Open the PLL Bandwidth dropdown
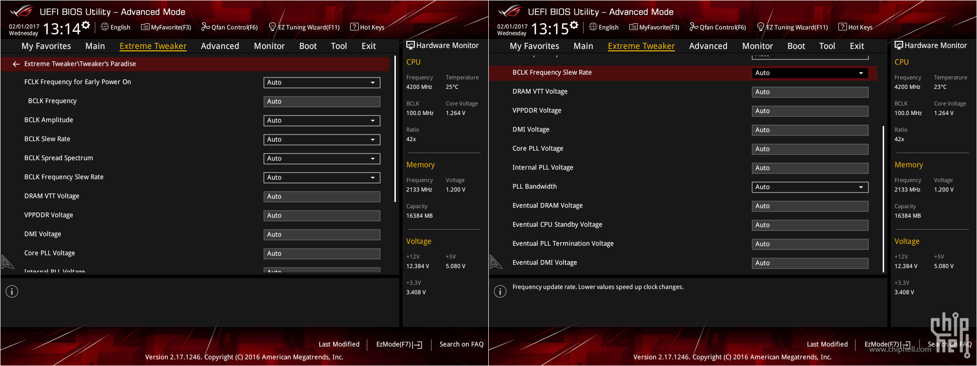 810,187
